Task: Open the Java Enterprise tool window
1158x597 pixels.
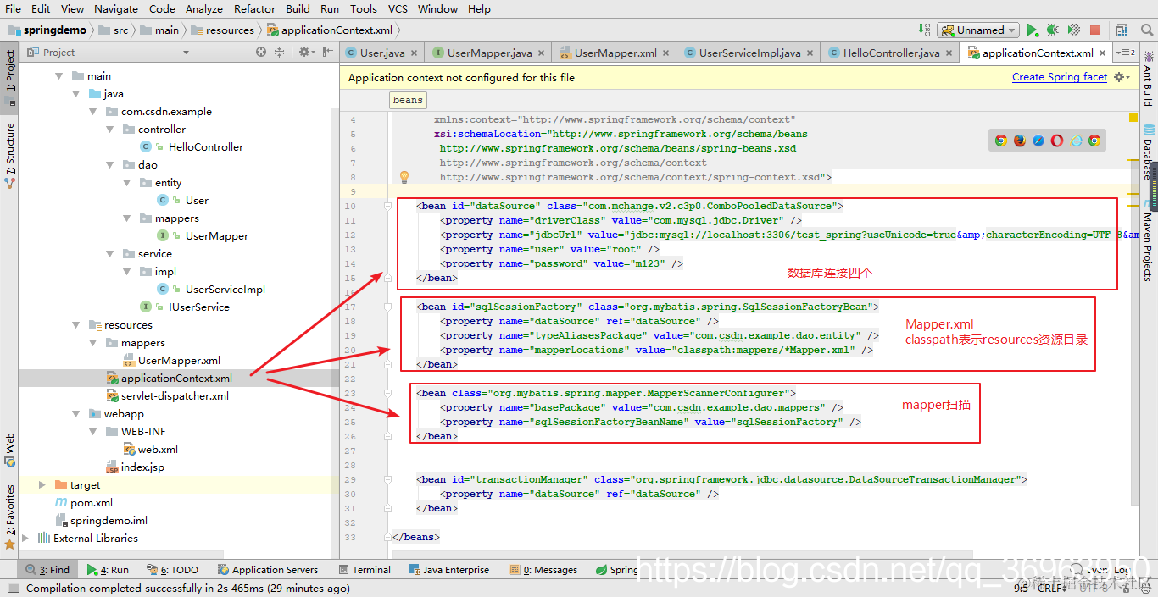Action: (x=449, y=570)
